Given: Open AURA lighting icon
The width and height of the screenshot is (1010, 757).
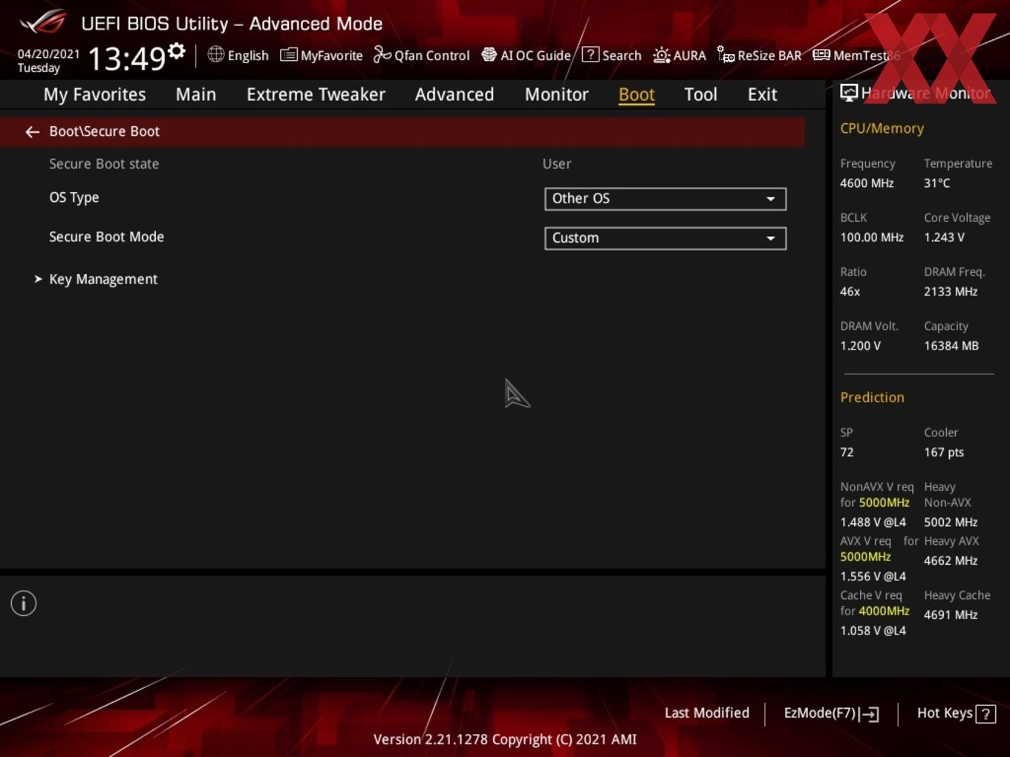Looking at the screenshot, I should (661, 55).
